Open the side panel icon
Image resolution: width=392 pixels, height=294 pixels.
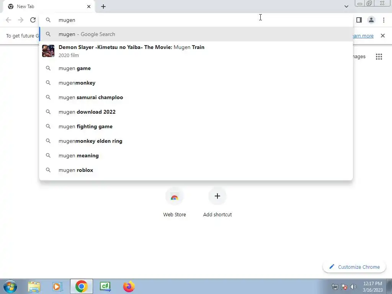coord(359,20)
